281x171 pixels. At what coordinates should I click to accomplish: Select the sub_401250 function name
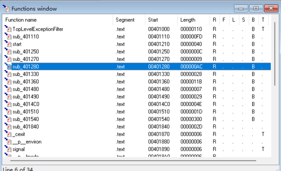(x=26, y=52)
